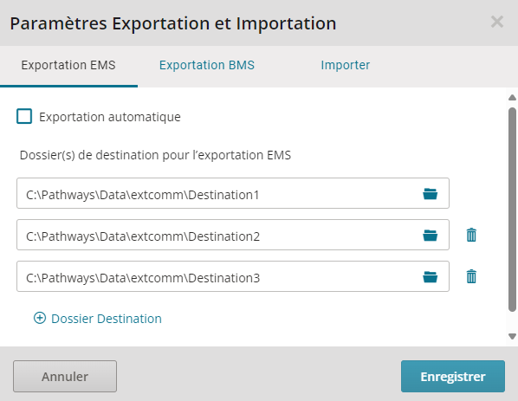518x401 pixels.
Task: Delete the Destination2 folder entry
Action: pyautogui.click(x=471, y=235)
